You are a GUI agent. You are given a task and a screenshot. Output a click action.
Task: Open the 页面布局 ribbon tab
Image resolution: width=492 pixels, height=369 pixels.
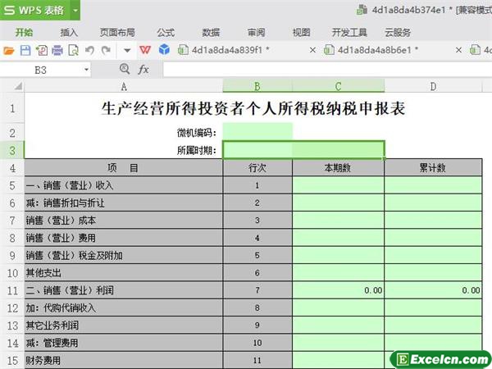117,32
